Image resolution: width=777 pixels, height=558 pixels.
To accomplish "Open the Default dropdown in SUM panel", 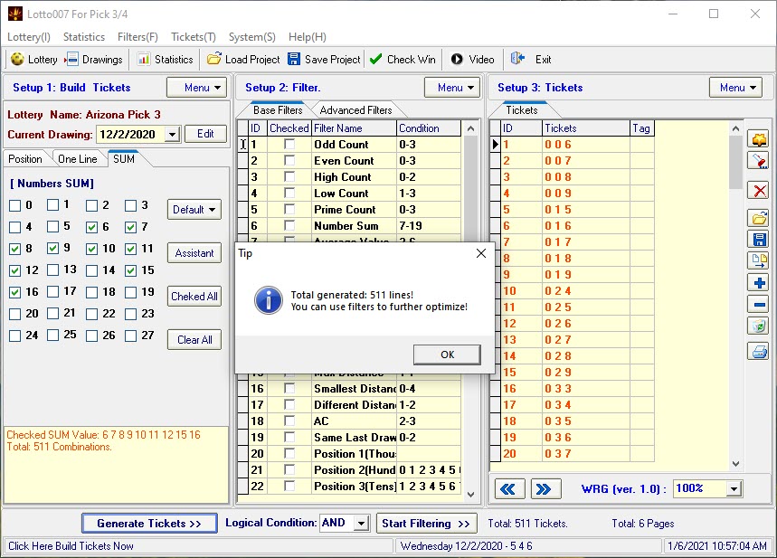I will pos(194,209).
